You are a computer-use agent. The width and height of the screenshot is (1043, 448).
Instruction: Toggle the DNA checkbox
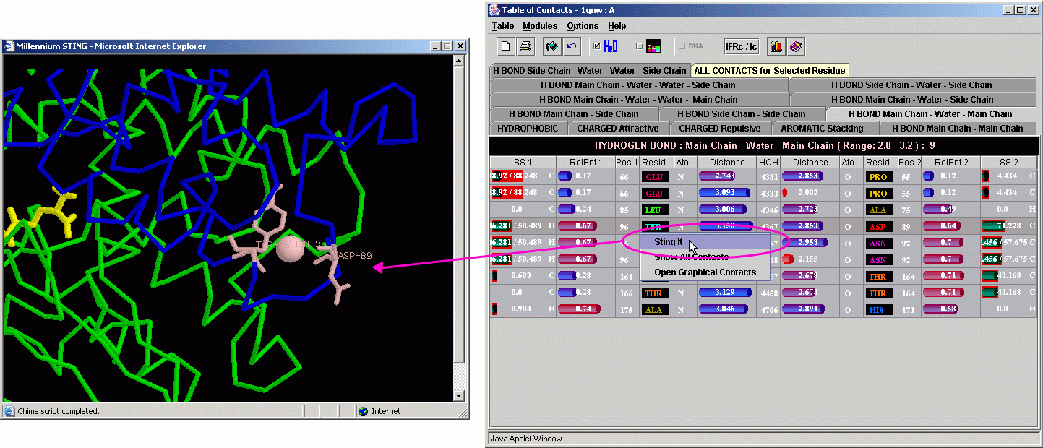click(x=682, y=46)
